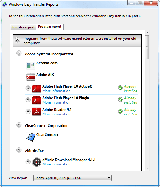The width and height of the screenshot is (160, 187).
Task: Collapse the eMusic, Inc. group
Action: click(19, 150)
